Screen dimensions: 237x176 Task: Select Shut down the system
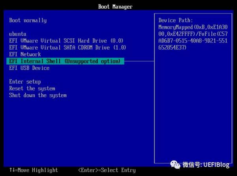coord(38,95)
